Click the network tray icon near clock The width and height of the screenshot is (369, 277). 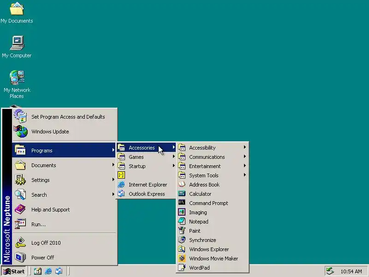pyautogui.click(x=330, y=271)
